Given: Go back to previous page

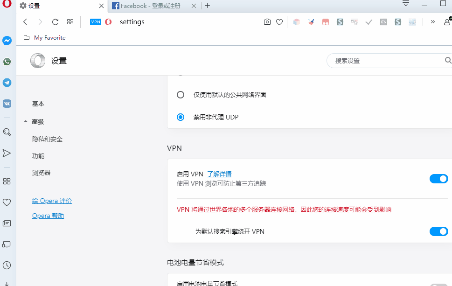Looking at the screenshot, I should tap(25, 21).
